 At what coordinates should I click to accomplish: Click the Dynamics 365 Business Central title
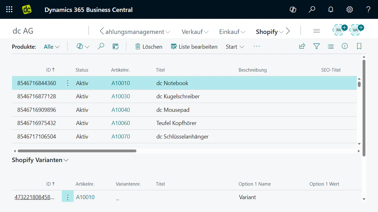click(89, 10)
